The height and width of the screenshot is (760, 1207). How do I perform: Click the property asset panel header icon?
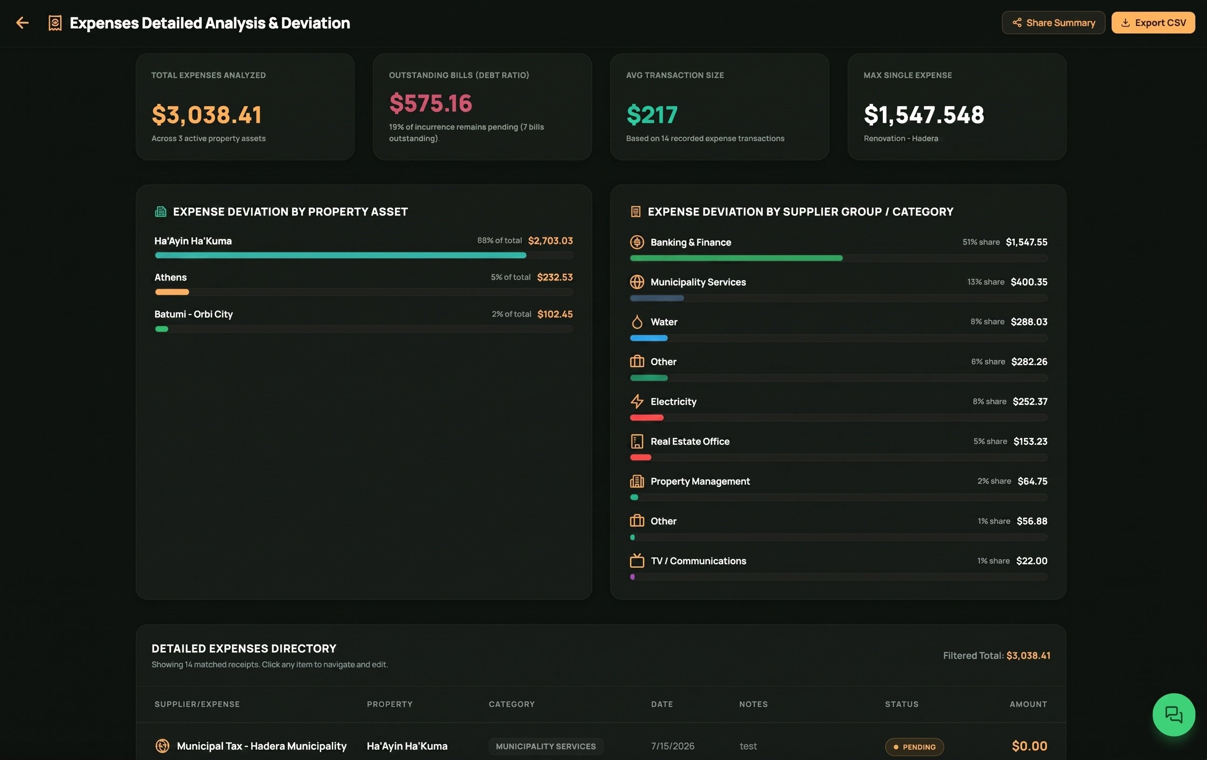pos(160,211)
